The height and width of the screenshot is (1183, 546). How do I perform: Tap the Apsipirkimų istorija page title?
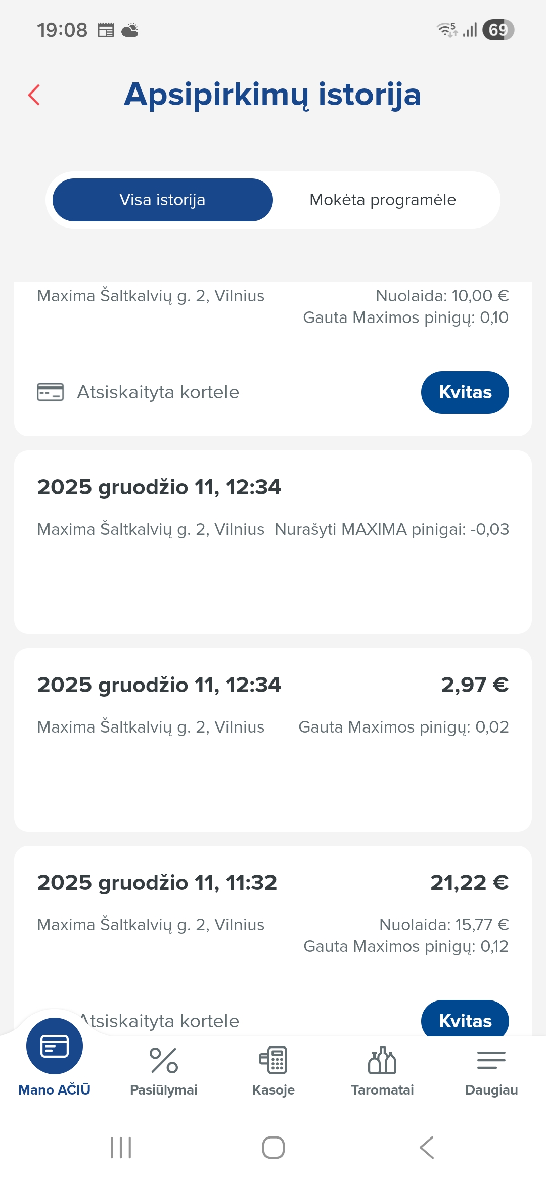pyautogui.click(x=272, y=95)
